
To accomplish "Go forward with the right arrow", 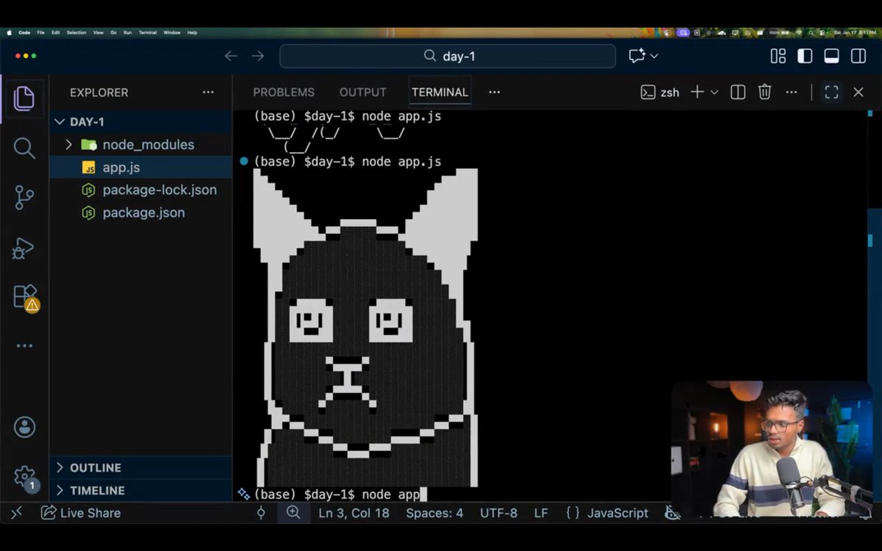I will pos(257,56).
